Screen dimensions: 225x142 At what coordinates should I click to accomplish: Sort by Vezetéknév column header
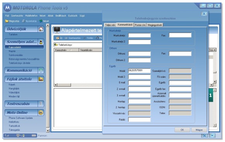[90, 50]
